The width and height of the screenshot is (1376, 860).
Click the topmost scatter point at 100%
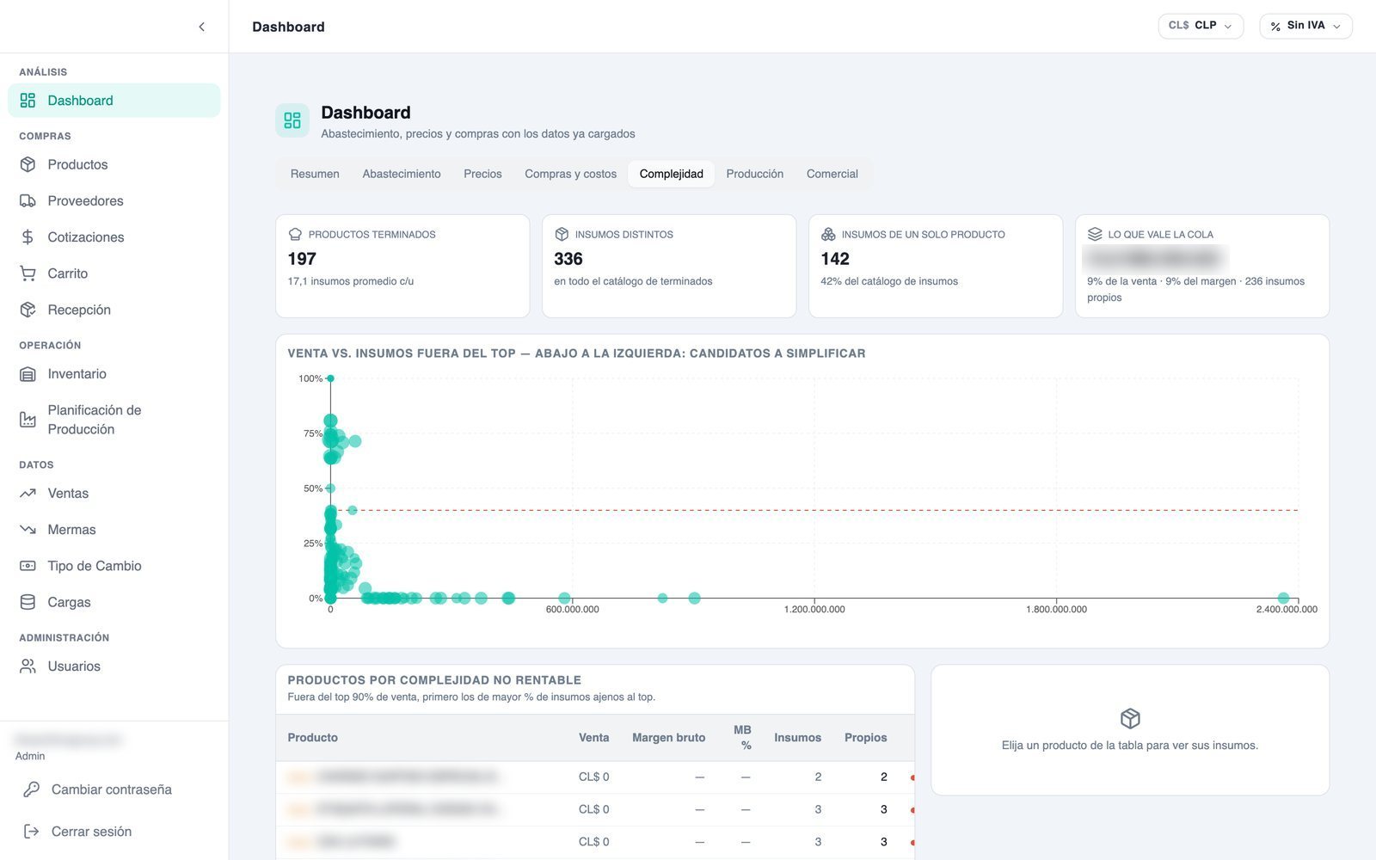[x=330, y=378]
